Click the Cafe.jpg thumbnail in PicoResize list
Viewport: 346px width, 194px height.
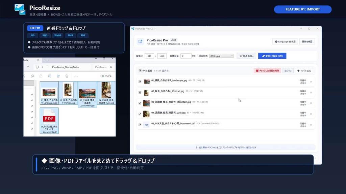[x=146, y=114]
